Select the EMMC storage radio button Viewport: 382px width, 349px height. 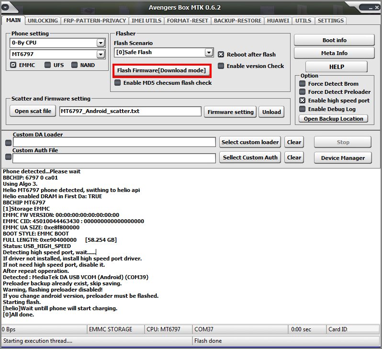pyautogui.click(x=13, y=65)
